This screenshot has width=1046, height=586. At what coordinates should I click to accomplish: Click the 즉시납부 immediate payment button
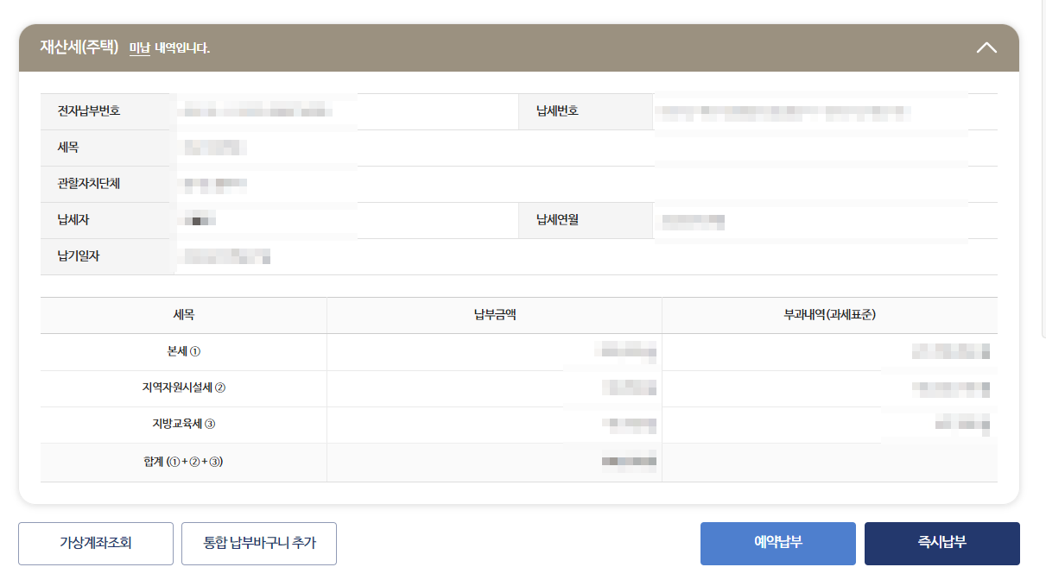pyautogui.click(x=941, y=544)
